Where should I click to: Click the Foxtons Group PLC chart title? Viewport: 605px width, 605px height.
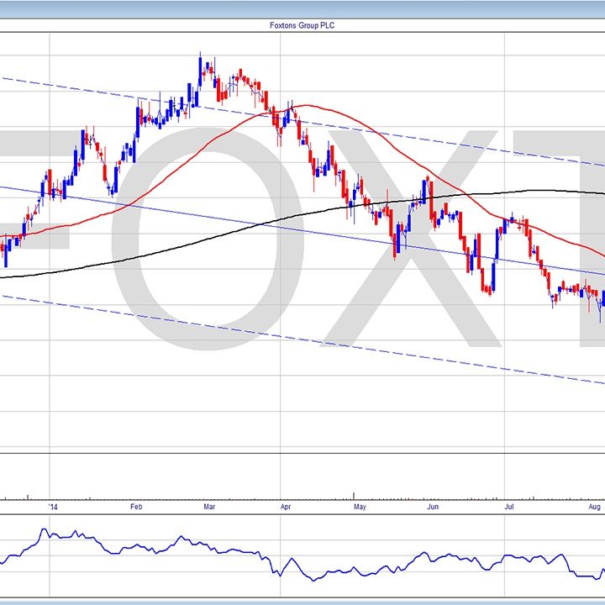tap(302, 25)
